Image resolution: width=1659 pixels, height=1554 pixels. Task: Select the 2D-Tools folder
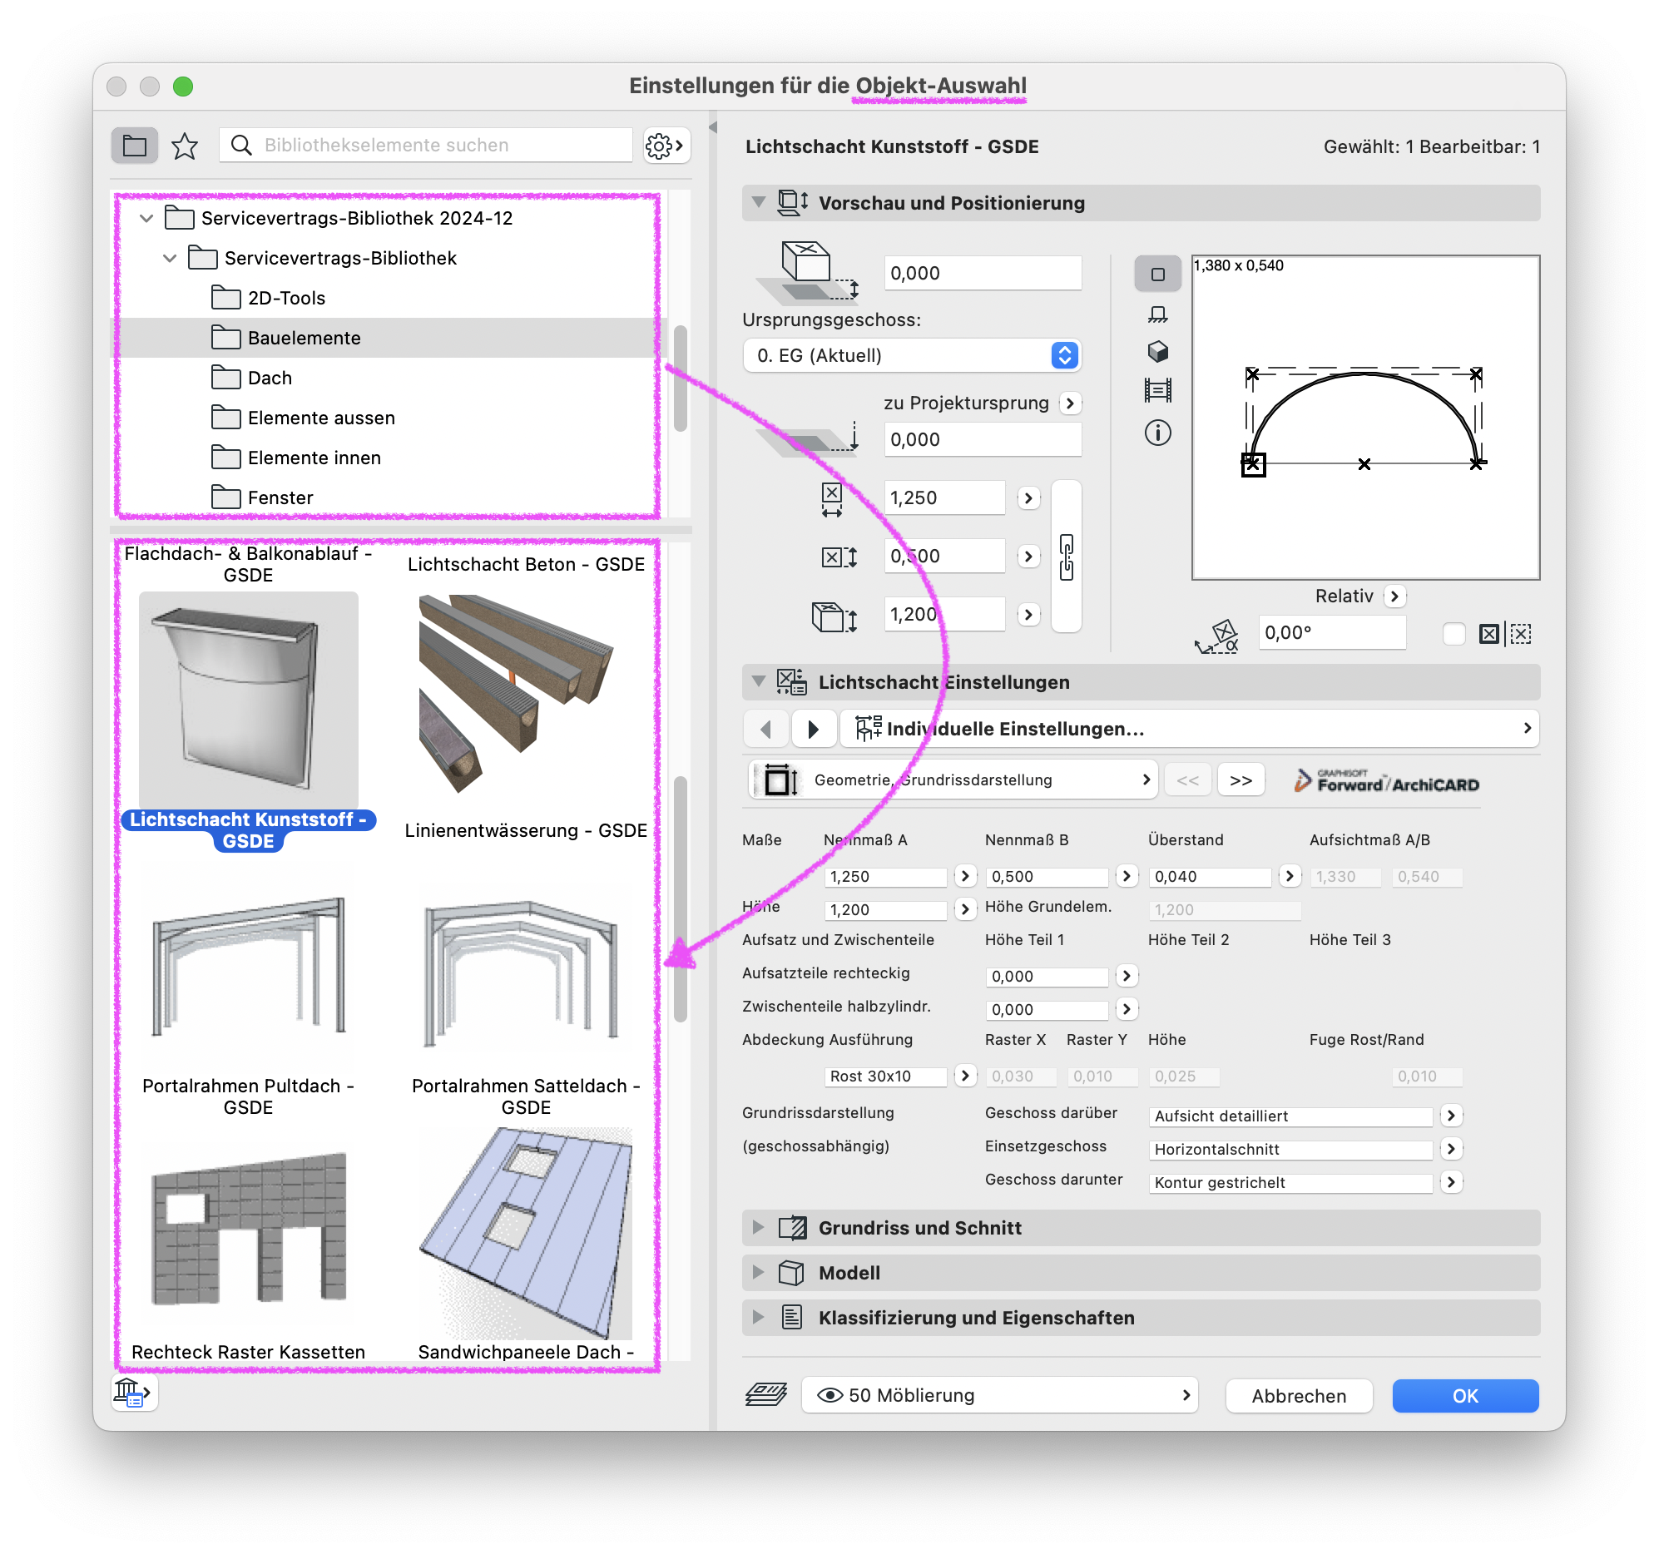pos(286,298)
